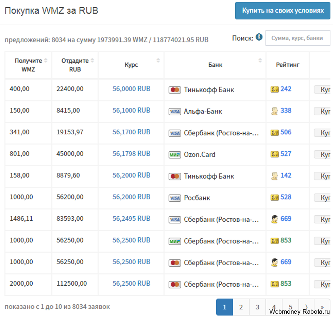
Task: Select page 1 in pagination
Action: (225, 307)
